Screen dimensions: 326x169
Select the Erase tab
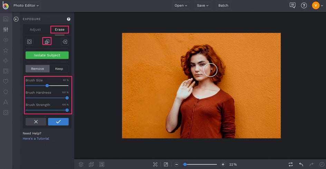click(59, 30)
